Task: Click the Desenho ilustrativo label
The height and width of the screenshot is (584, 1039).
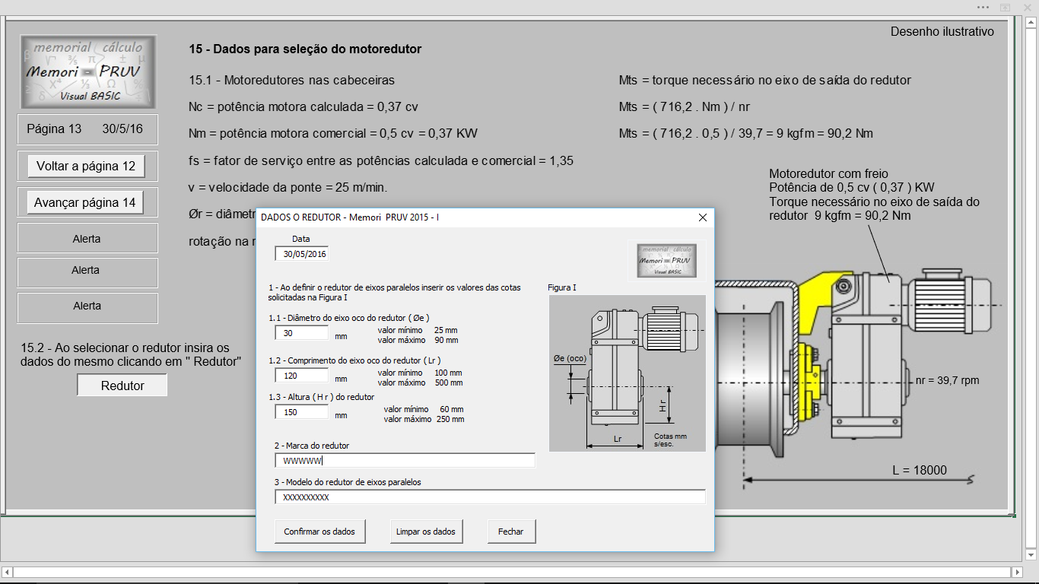Action: (x=942, y=31)
